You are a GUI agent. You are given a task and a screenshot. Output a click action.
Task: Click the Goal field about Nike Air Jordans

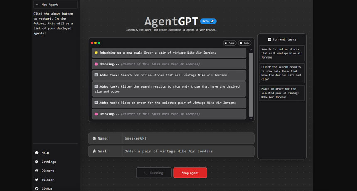[x=188, y=151]
